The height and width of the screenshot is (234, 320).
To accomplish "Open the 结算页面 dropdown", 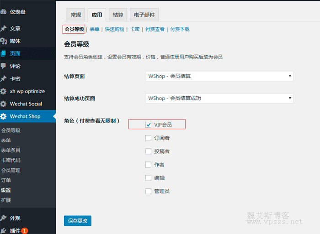I will coord(219,76).
